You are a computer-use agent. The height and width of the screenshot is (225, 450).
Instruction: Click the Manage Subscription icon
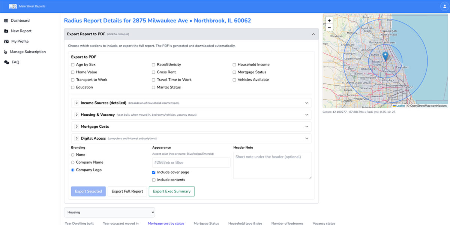click(6, 52)
